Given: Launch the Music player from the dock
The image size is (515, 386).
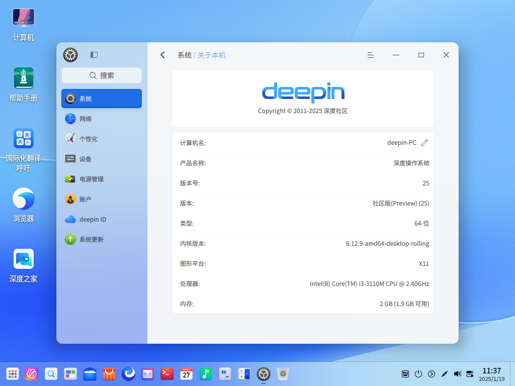Looking at the screenshot, I should tap(206, 373).
